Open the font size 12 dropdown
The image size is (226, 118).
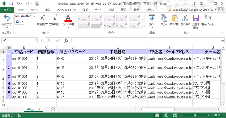pyautogui.click(x=22, y=22)
